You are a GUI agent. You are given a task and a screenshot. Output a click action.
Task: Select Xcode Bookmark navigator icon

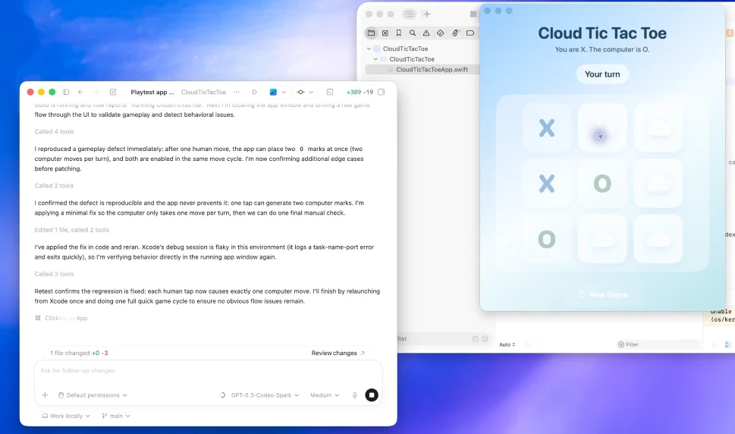coord(398,33)
